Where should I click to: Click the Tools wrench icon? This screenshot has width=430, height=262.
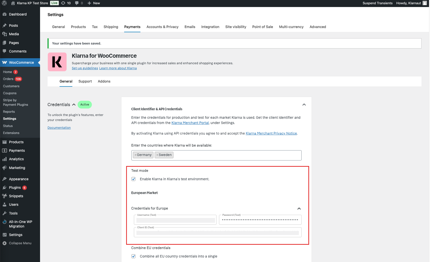click(x=5, y=213)
